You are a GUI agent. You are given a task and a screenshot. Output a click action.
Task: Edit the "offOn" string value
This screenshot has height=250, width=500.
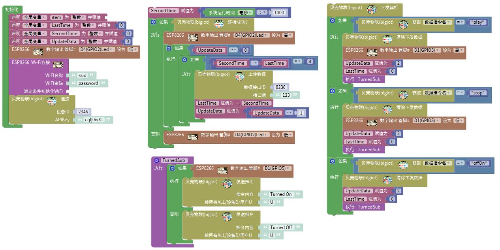pyautogui.click(x=479, y=163)
